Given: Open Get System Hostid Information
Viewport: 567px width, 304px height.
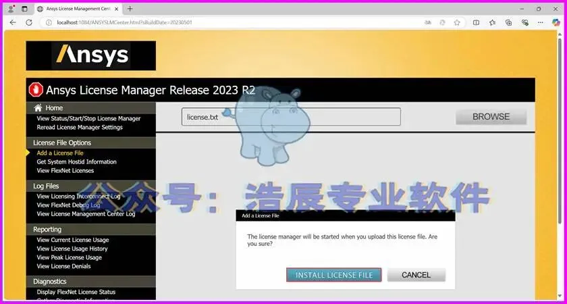Looking at the screenshot, I should pos(77,161).
